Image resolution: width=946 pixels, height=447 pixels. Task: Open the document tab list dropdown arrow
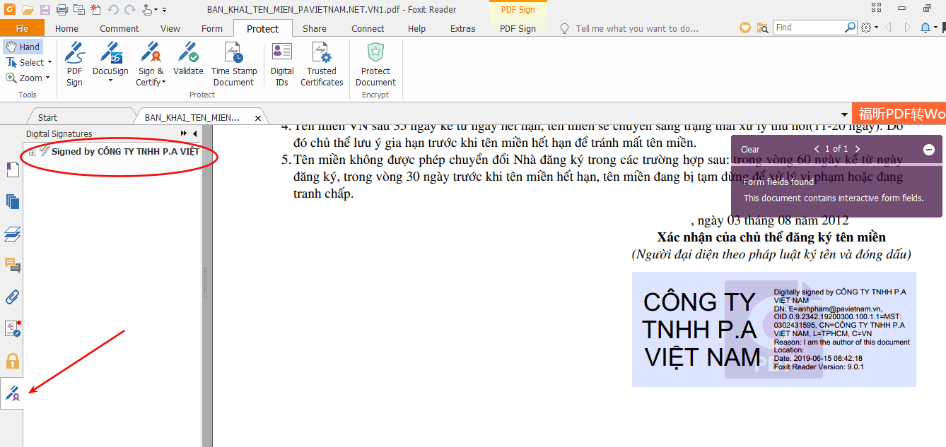[844, 115]
